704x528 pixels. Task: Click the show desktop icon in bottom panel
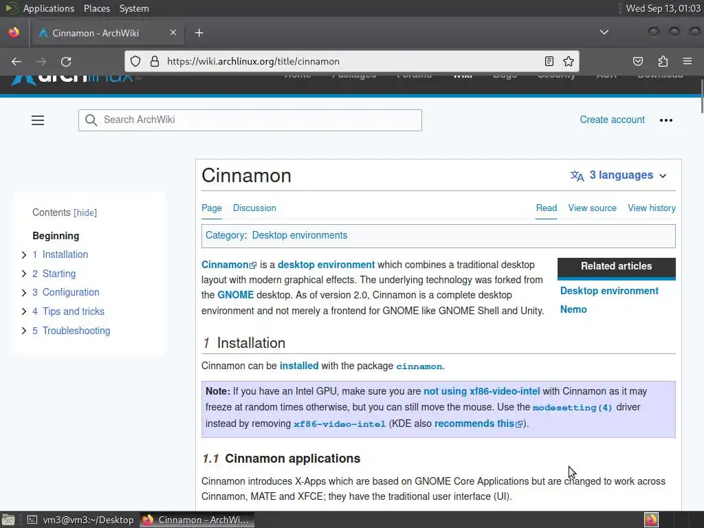(8, 520)
